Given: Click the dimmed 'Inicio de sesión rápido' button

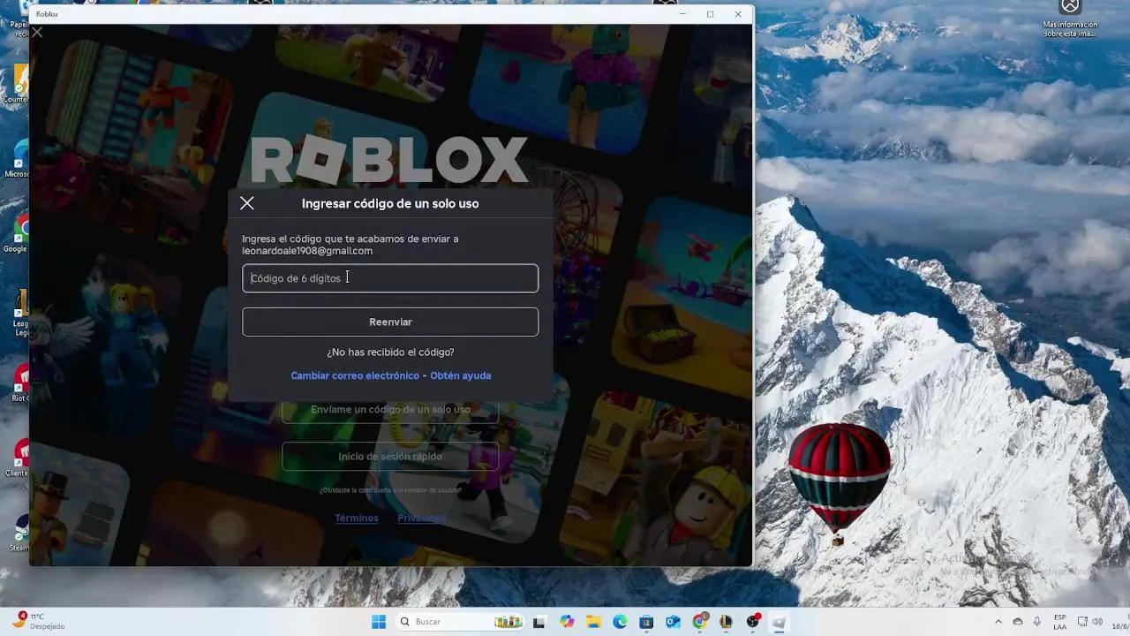Looking at the screenshot, I should [x=390, y=457].
